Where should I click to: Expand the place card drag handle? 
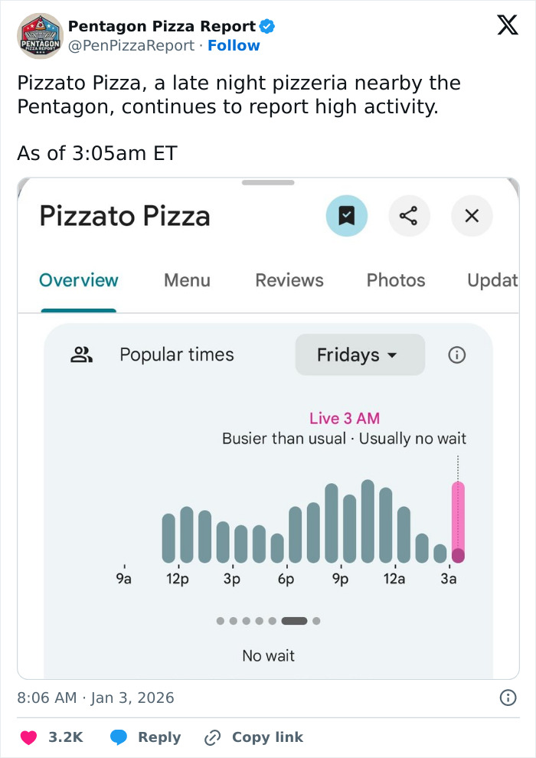[268, 182]
